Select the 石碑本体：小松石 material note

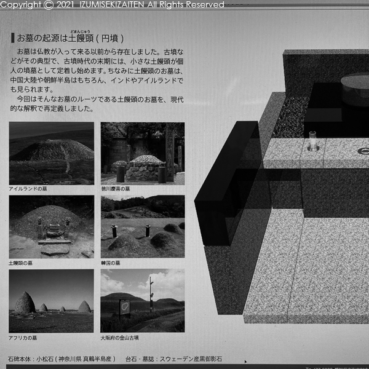(x=61, y=357)
